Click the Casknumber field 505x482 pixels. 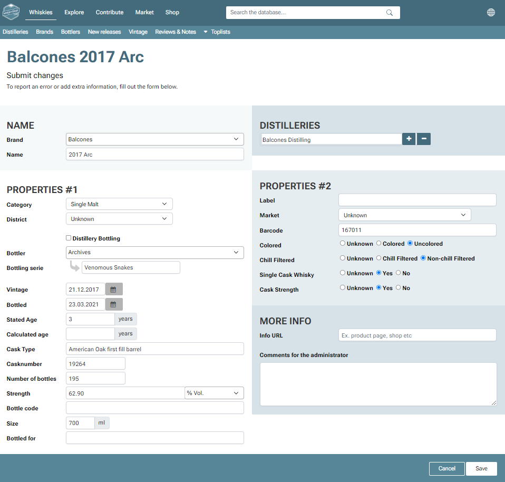pyautogui.click(x=95, y=364)
